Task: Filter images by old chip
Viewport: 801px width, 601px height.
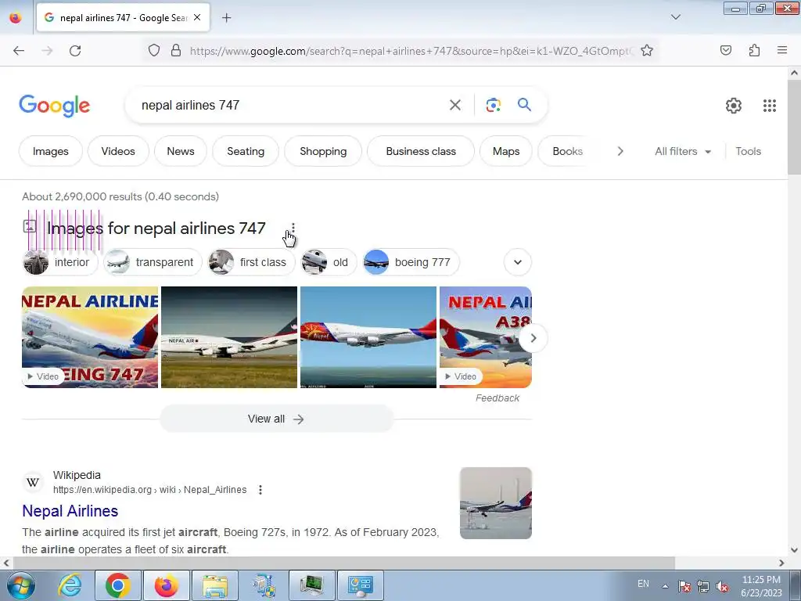Action: click(328, 262)
